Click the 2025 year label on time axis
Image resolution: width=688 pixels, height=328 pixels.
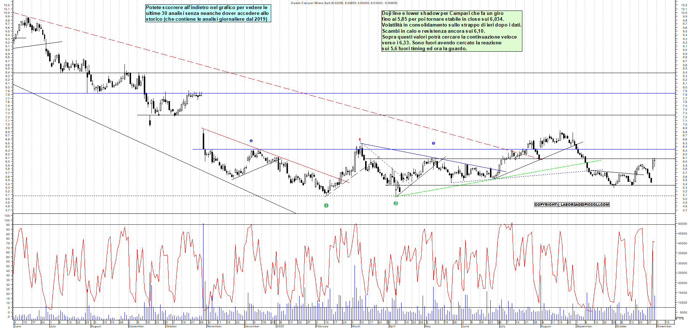[x=280, y=326]
